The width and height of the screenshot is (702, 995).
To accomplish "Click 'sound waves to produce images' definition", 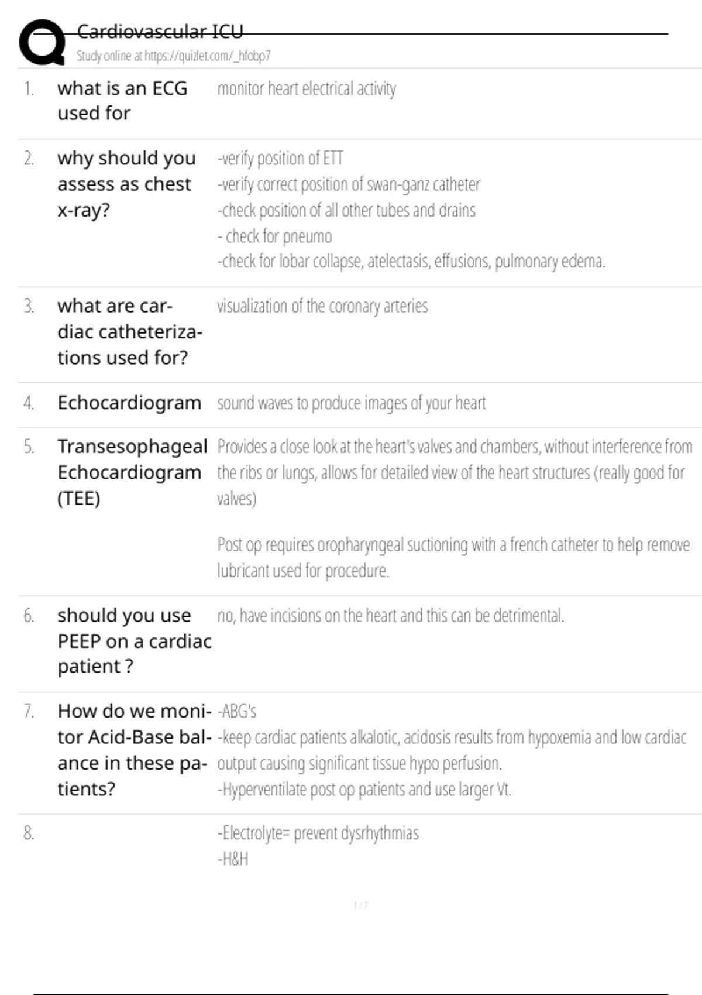I will pos(352,403).
